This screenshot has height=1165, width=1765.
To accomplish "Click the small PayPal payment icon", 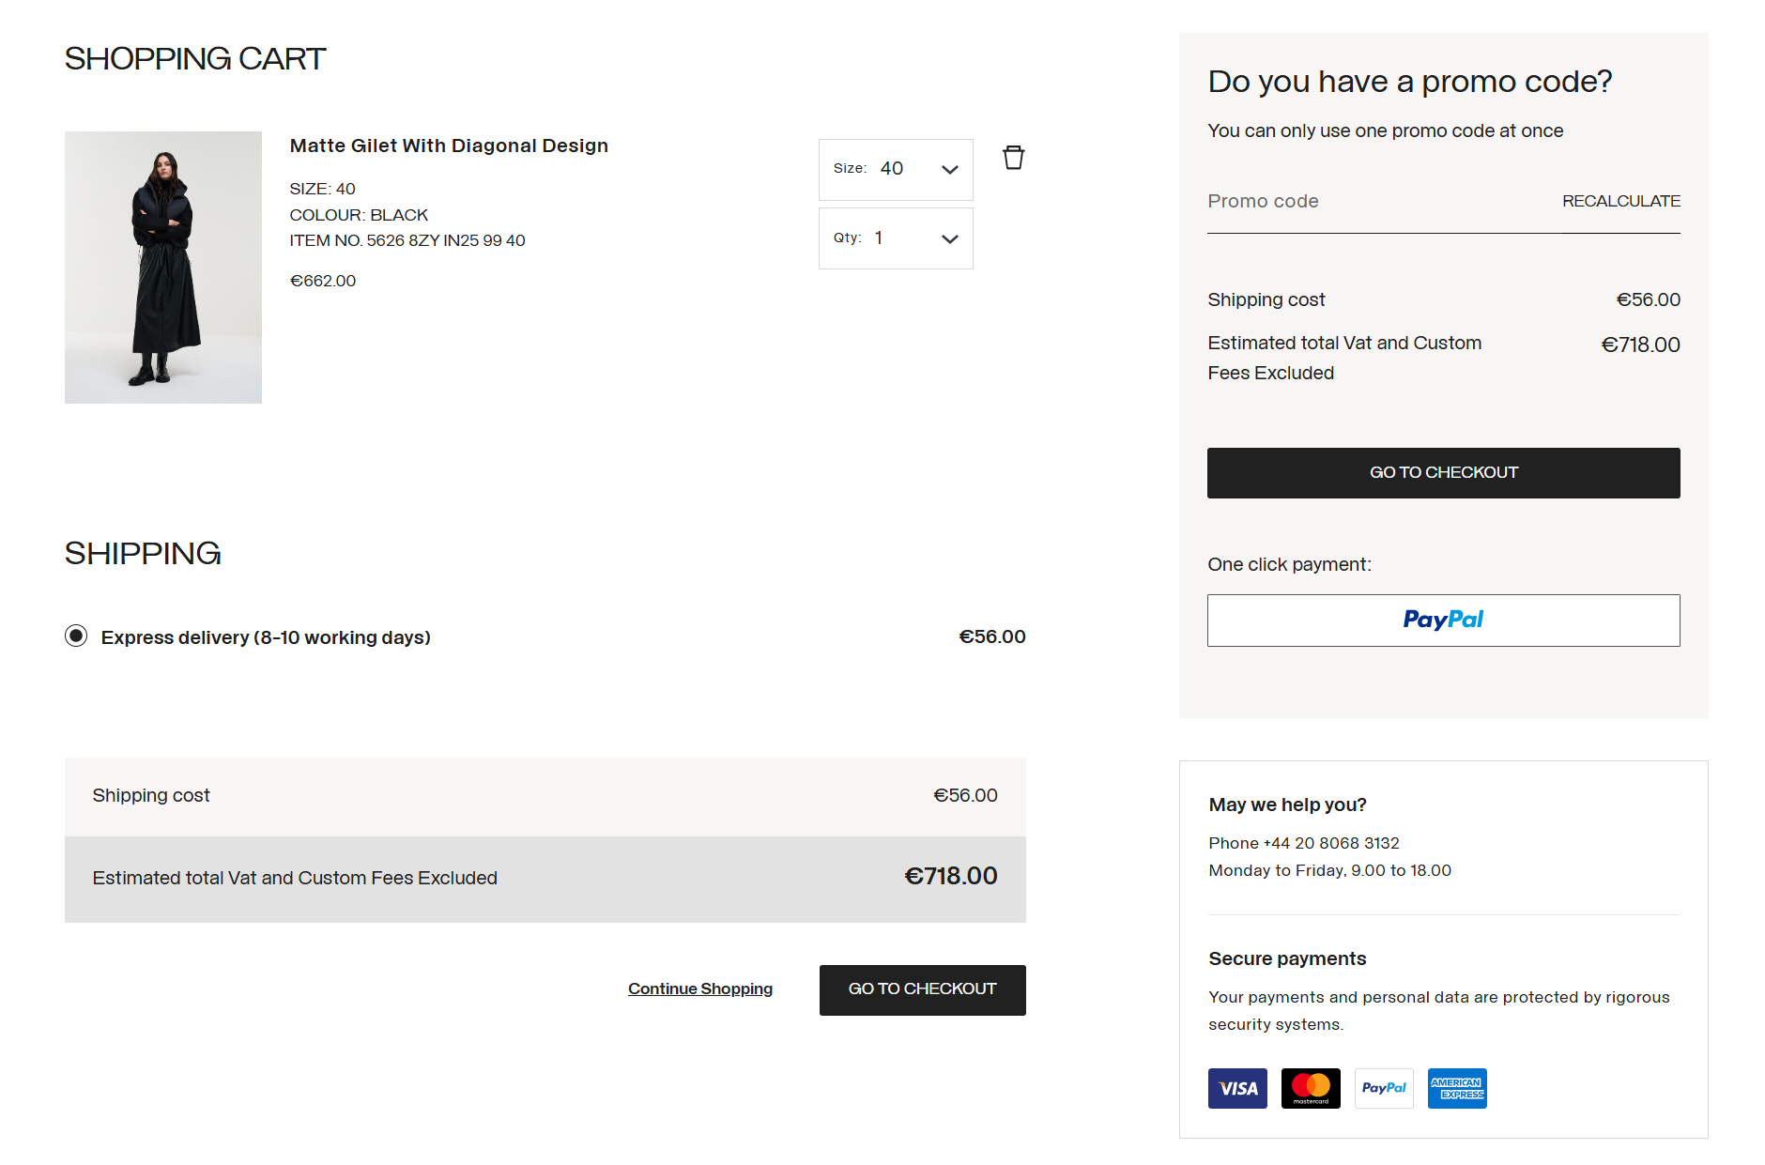I will 1383,1088.
